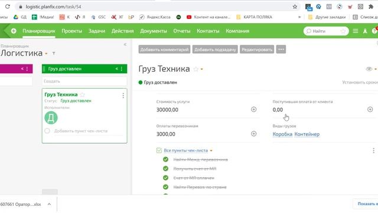This screenshot has height=213, width=378.
Task: Collapse the pink column
Action: (22, 69)
